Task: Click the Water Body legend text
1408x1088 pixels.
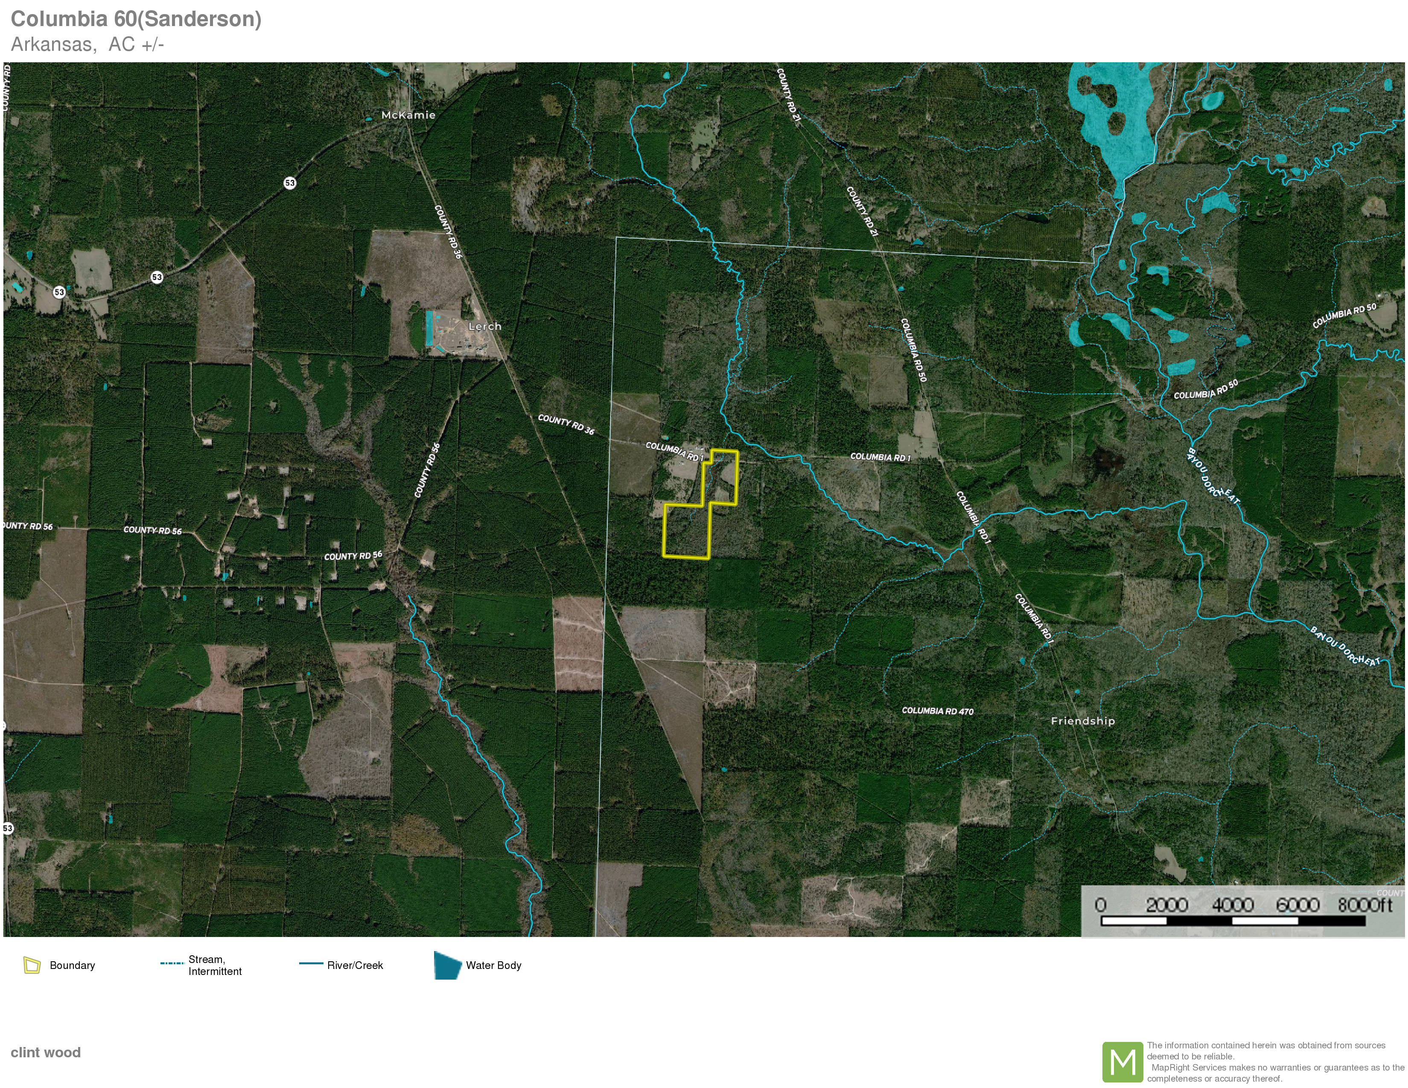Action: click(x=493, y=965)
